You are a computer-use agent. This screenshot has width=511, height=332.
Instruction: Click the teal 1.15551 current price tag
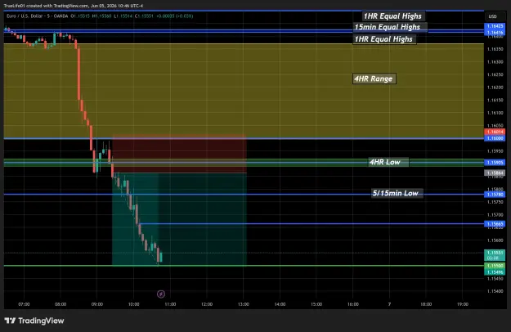495,255
